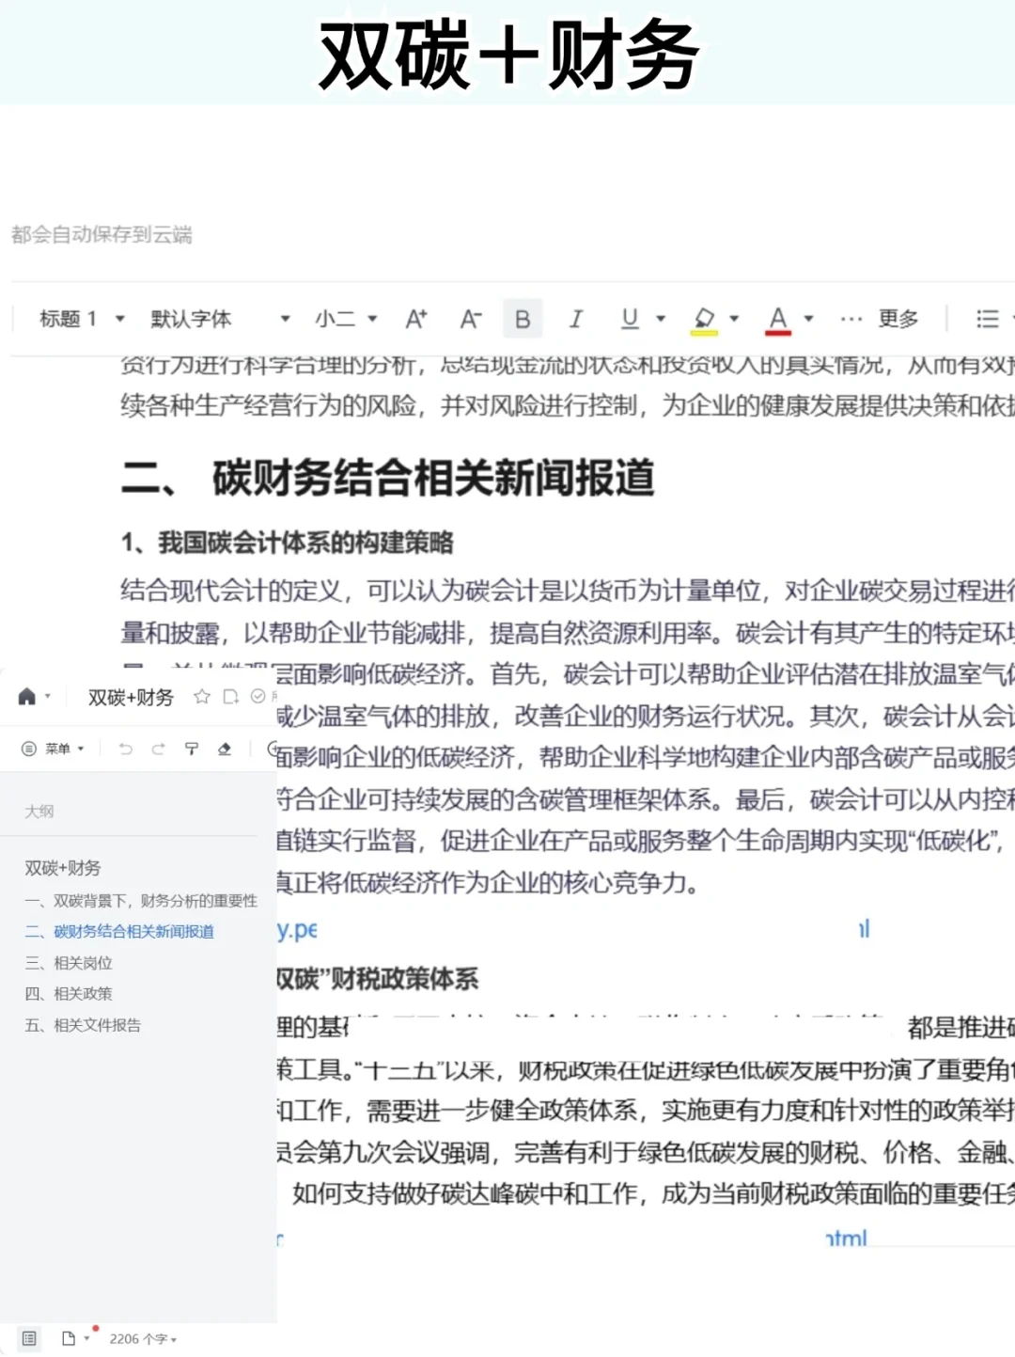Toggle underline formatting
Screen dimensions: 1015x1357
tap(631, 319)
